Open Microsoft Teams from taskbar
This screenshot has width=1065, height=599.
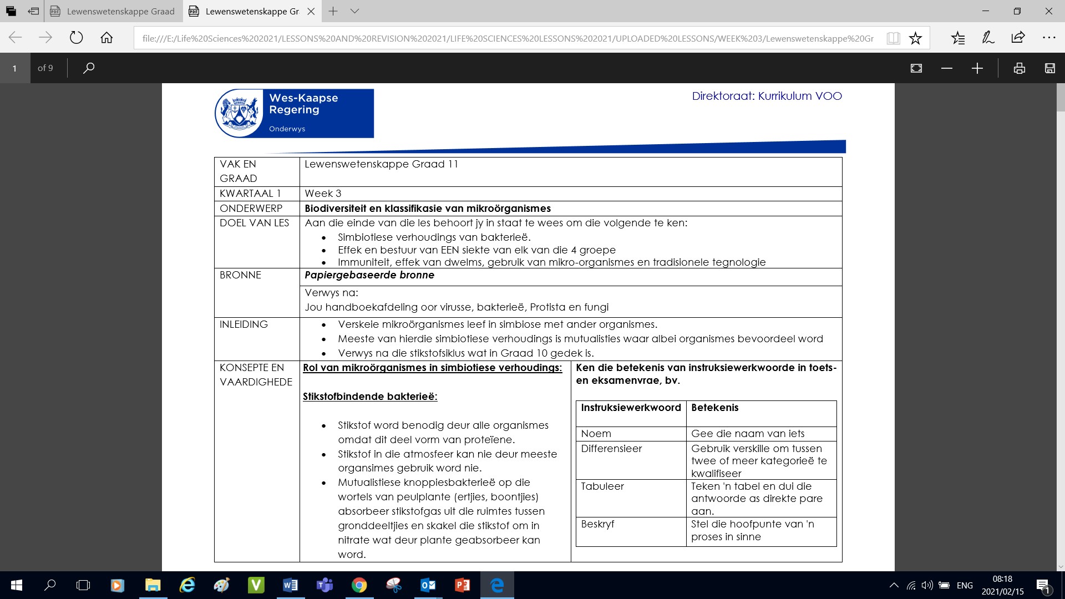(324, 585)
